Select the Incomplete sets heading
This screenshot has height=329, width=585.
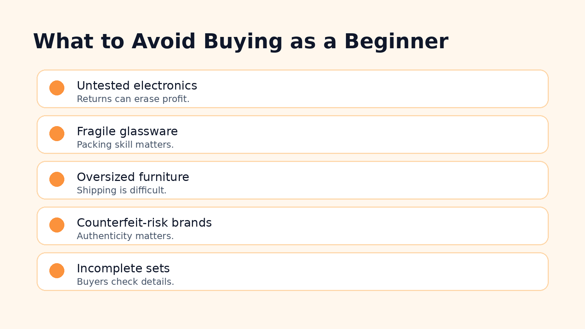[x=123, y=268]
